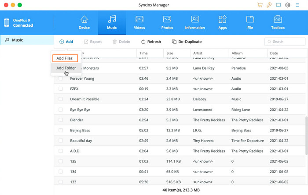Viewport: 308px width, 195px height.
Task: Select the song title Forever Young
Action: tap(82, 78)
